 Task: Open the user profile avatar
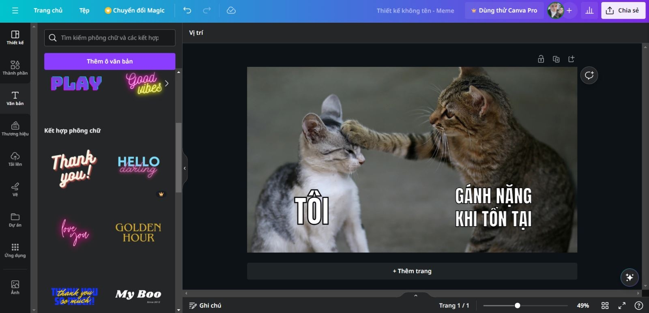click(555, 11)
